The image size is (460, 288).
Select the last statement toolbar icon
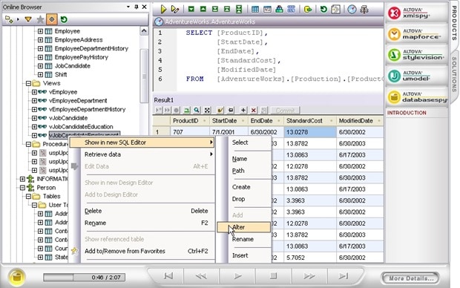click(x=215, y=10)
